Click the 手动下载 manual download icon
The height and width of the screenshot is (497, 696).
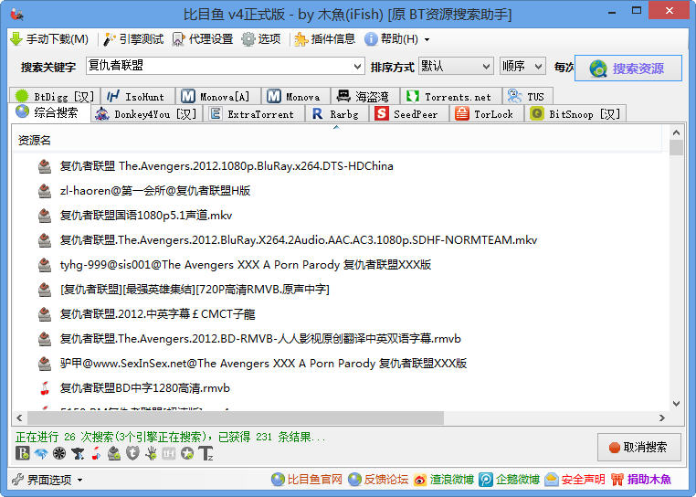(x=16, y=39)
